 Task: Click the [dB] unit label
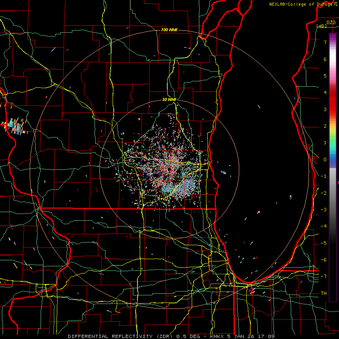[x=322, y=26]
